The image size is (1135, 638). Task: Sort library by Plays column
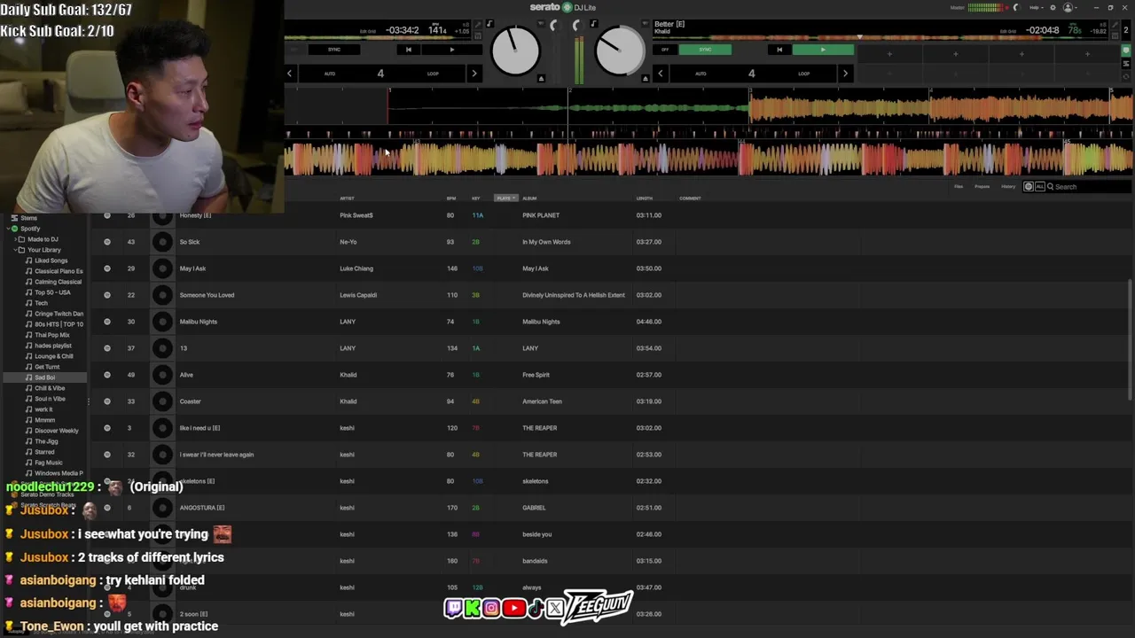pyautogui.click(x=505, y=198)
